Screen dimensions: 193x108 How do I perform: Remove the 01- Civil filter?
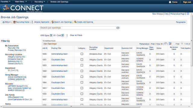[63, 35]
